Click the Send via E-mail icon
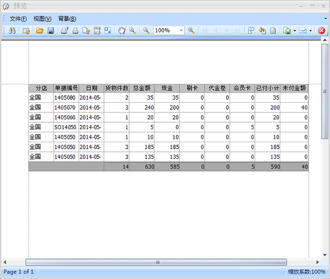 click(x=303, y=31)
